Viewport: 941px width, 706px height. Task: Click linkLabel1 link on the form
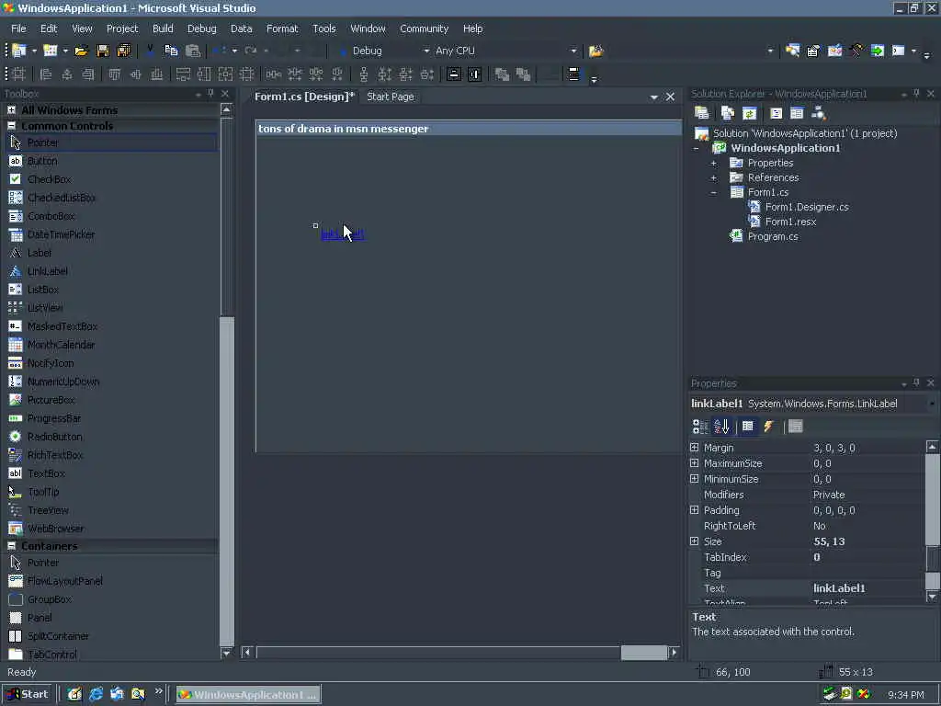click(x=342, y=234)
